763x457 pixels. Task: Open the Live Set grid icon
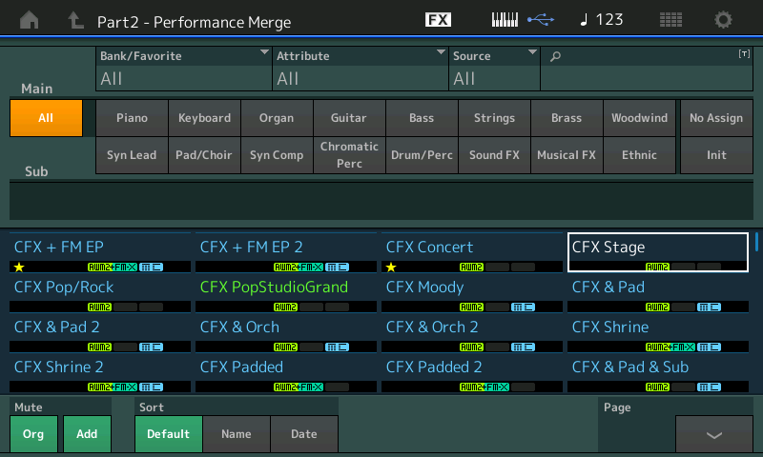coord(670,20)
